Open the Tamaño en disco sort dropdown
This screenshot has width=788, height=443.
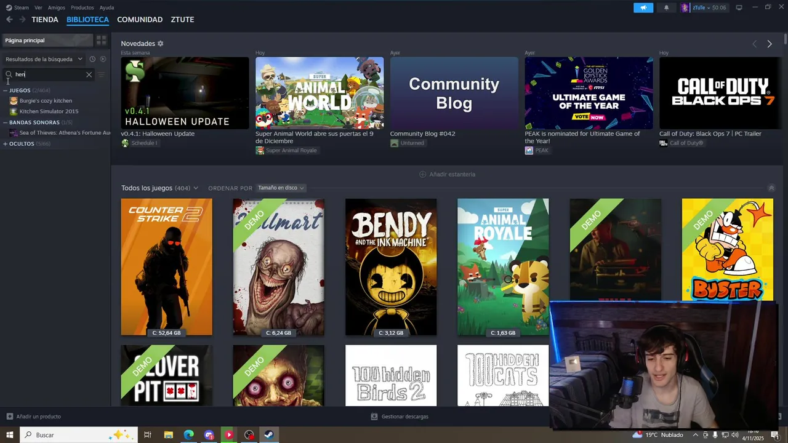pos(281,188)
